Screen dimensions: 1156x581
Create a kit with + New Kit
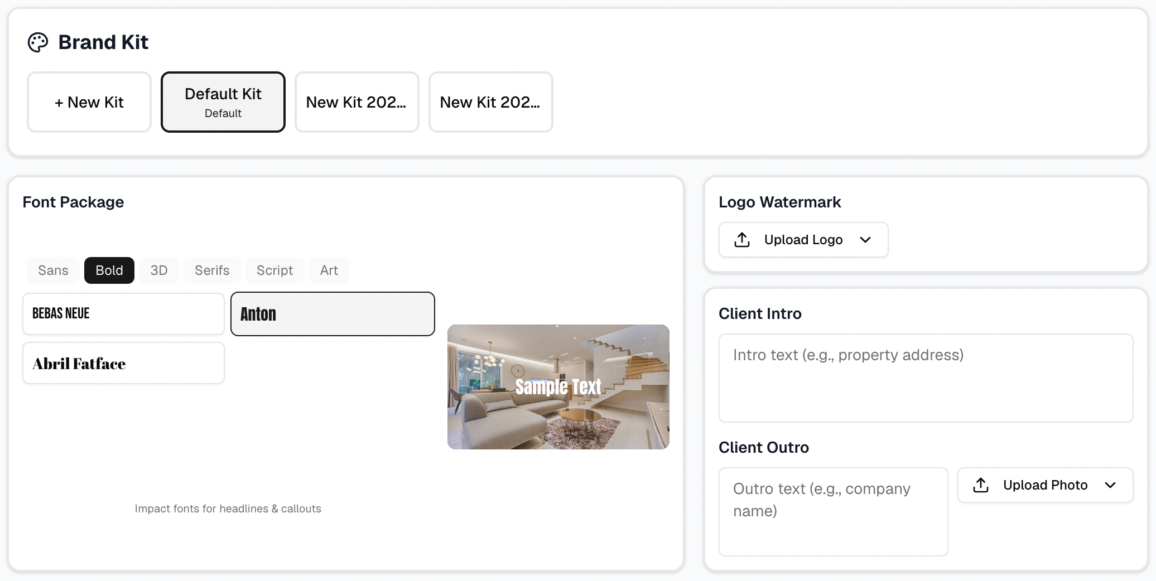89,102
